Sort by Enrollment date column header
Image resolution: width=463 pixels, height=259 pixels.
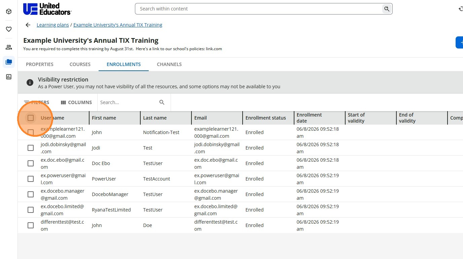309,118
